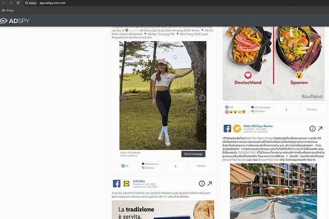This screenshot has height=219, width=329.
Task: Click Hello 365 Last seen on date
Action: 256,131
